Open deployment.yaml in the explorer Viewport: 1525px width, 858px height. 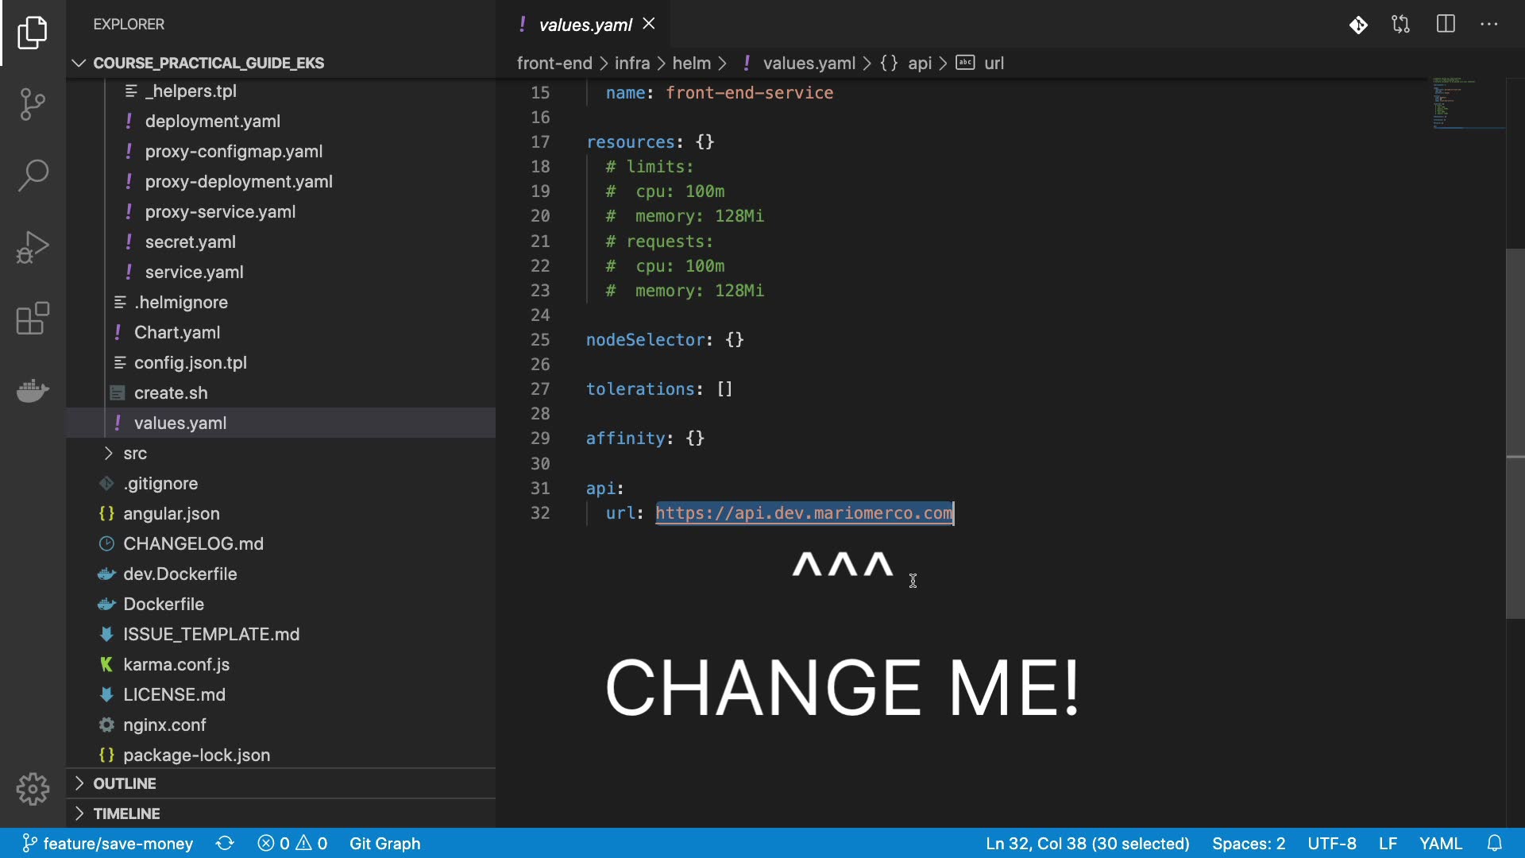point(212,122)
